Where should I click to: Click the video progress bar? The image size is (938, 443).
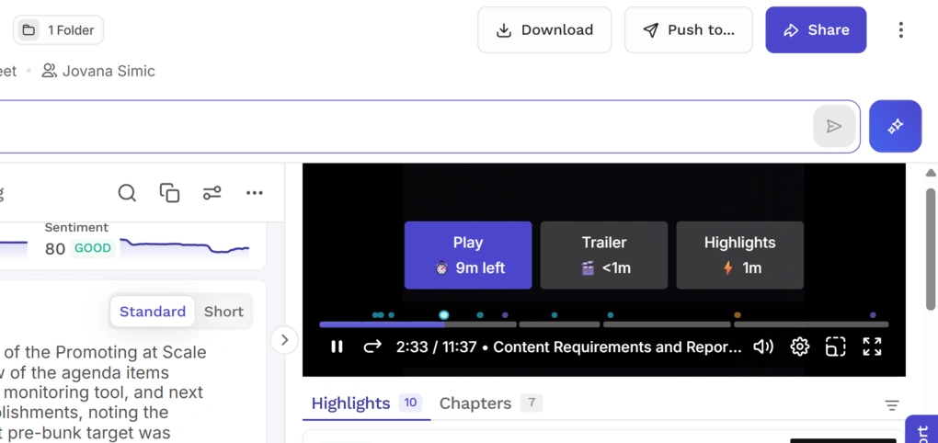603,324
